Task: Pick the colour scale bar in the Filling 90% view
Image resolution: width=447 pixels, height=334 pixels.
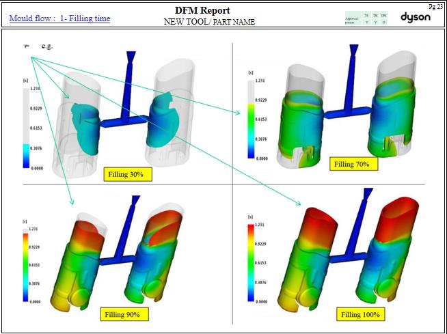Action: (25, 266)
